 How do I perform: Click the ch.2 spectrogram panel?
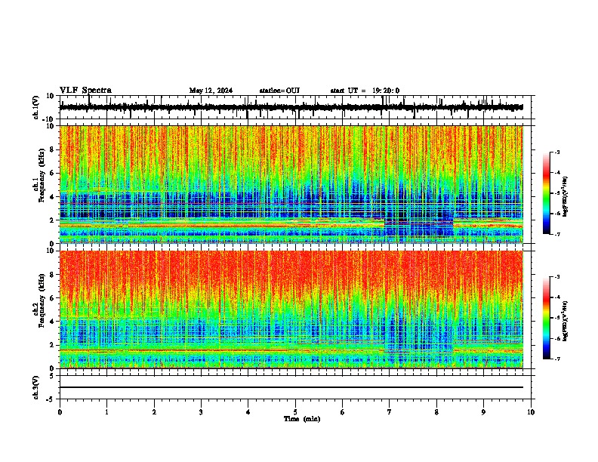pos(291,310)
